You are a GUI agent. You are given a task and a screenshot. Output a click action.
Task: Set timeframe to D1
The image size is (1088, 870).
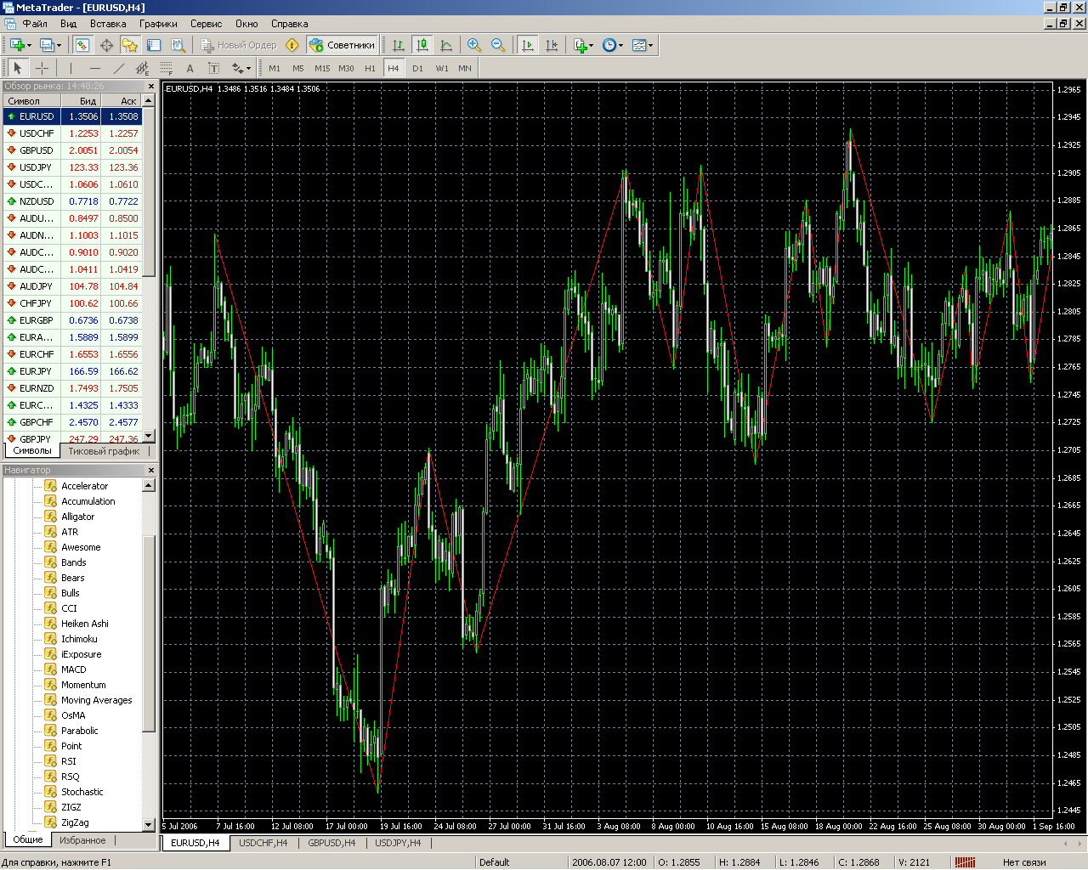[x=417, y=68]
